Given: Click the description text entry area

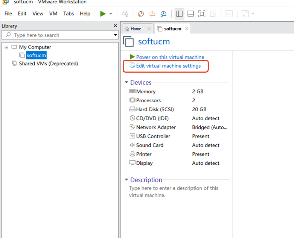Looking at the screenshot, I should coord(174,191).
